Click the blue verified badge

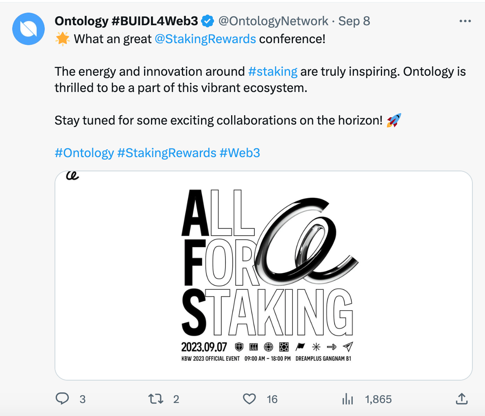pyautogui.click(x=208, y=21)
